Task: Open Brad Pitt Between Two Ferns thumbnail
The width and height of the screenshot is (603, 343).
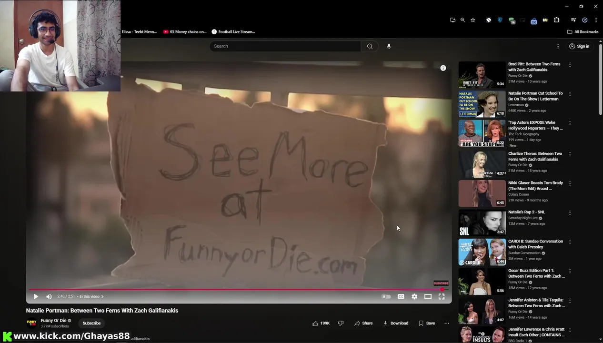Action: (482, 75)
